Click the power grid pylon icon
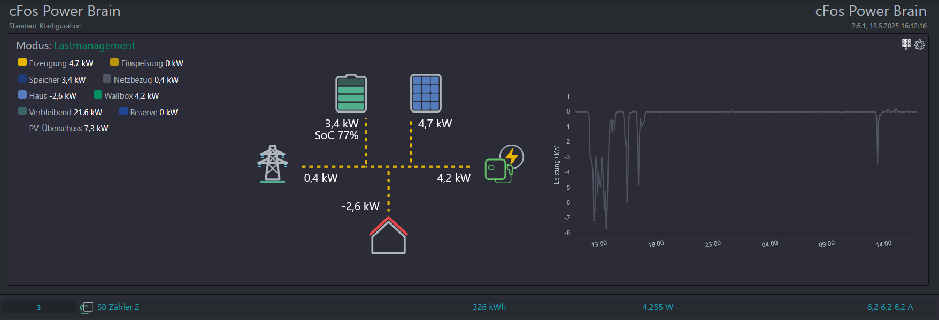This screenshot has width=939, height=320. (x=273, y=164)
